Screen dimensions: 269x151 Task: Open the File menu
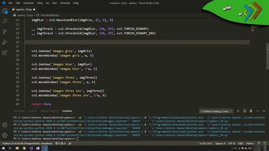[11, 3]
